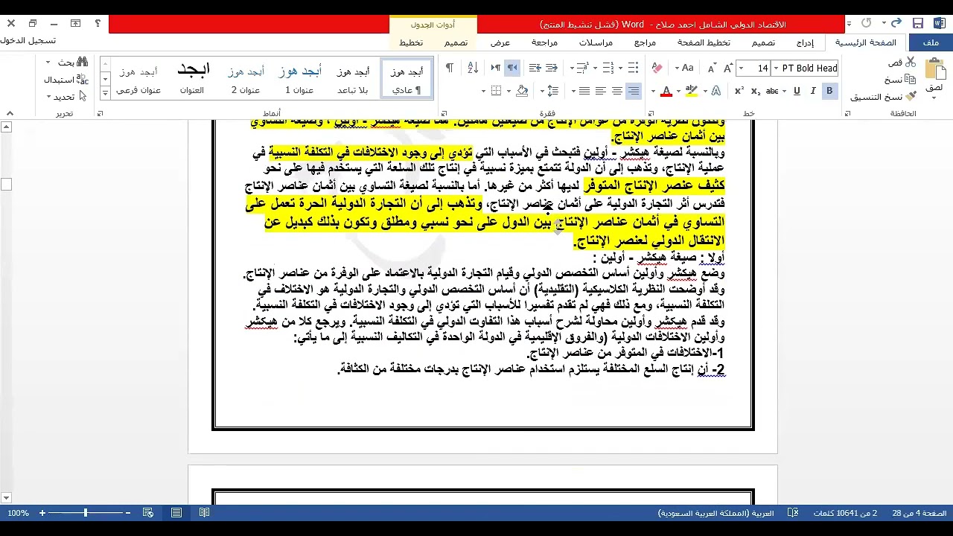Open font name PT Bold Head dropdown

tap(776, 68)
